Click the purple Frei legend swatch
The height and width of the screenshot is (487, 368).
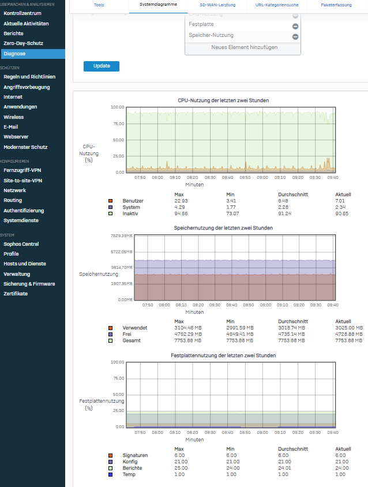tap(111, 334)
